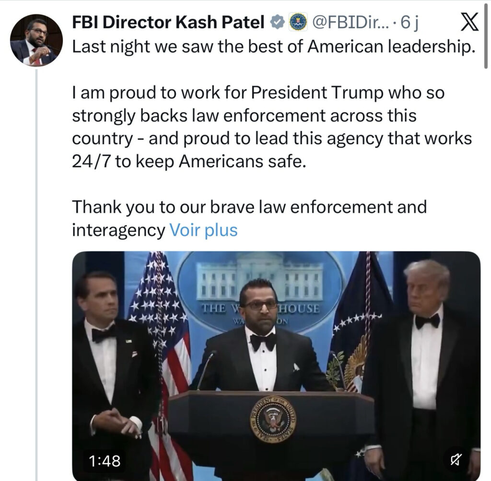Click the vertical scrollbar thumb
491x481 pixels.
click(486, 34)
